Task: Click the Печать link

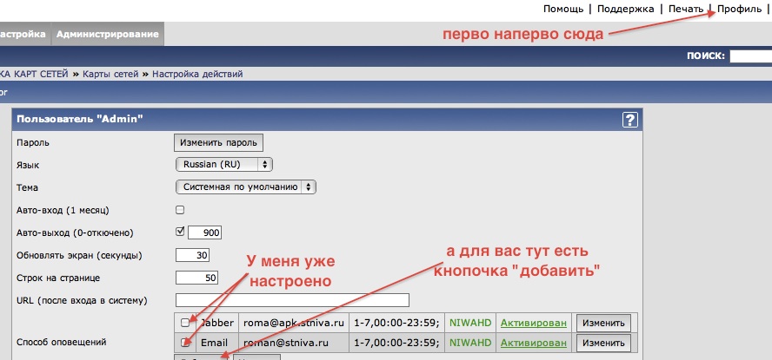Action: pos(685,9)
